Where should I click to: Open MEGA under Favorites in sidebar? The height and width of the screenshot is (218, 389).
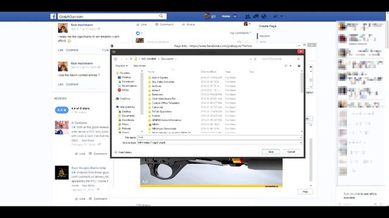[125, 90]
